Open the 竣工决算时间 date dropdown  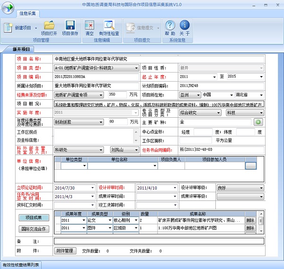coord(175,205)
